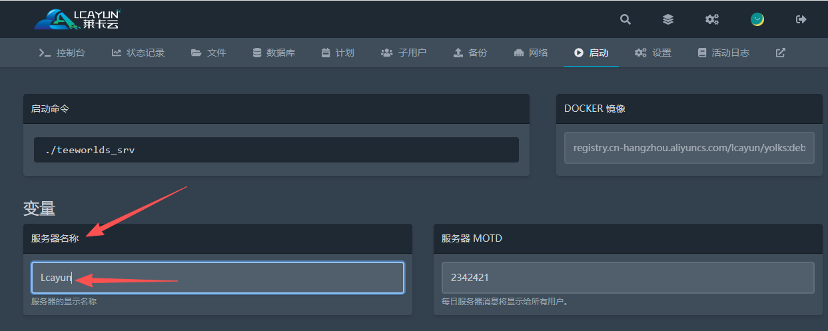Select the 子用户 subusers tab
This screenshot has width=828, height=331.
pos(404,53)
